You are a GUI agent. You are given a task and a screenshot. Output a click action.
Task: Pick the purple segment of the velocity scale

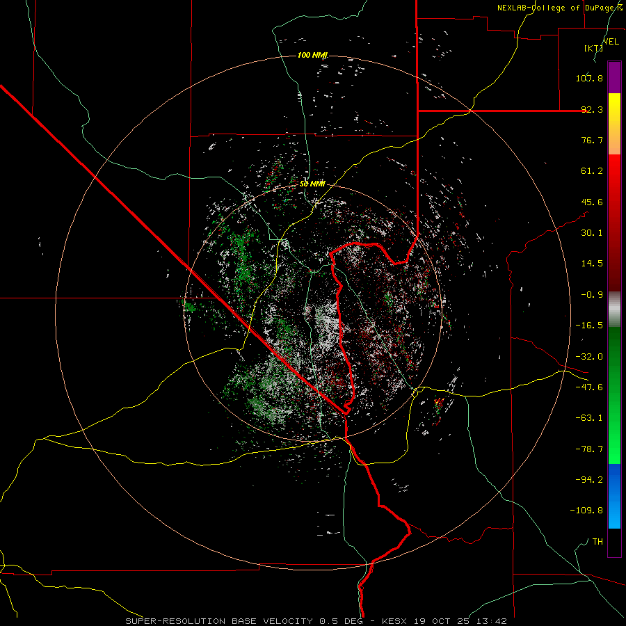click(x=614, y=77)
